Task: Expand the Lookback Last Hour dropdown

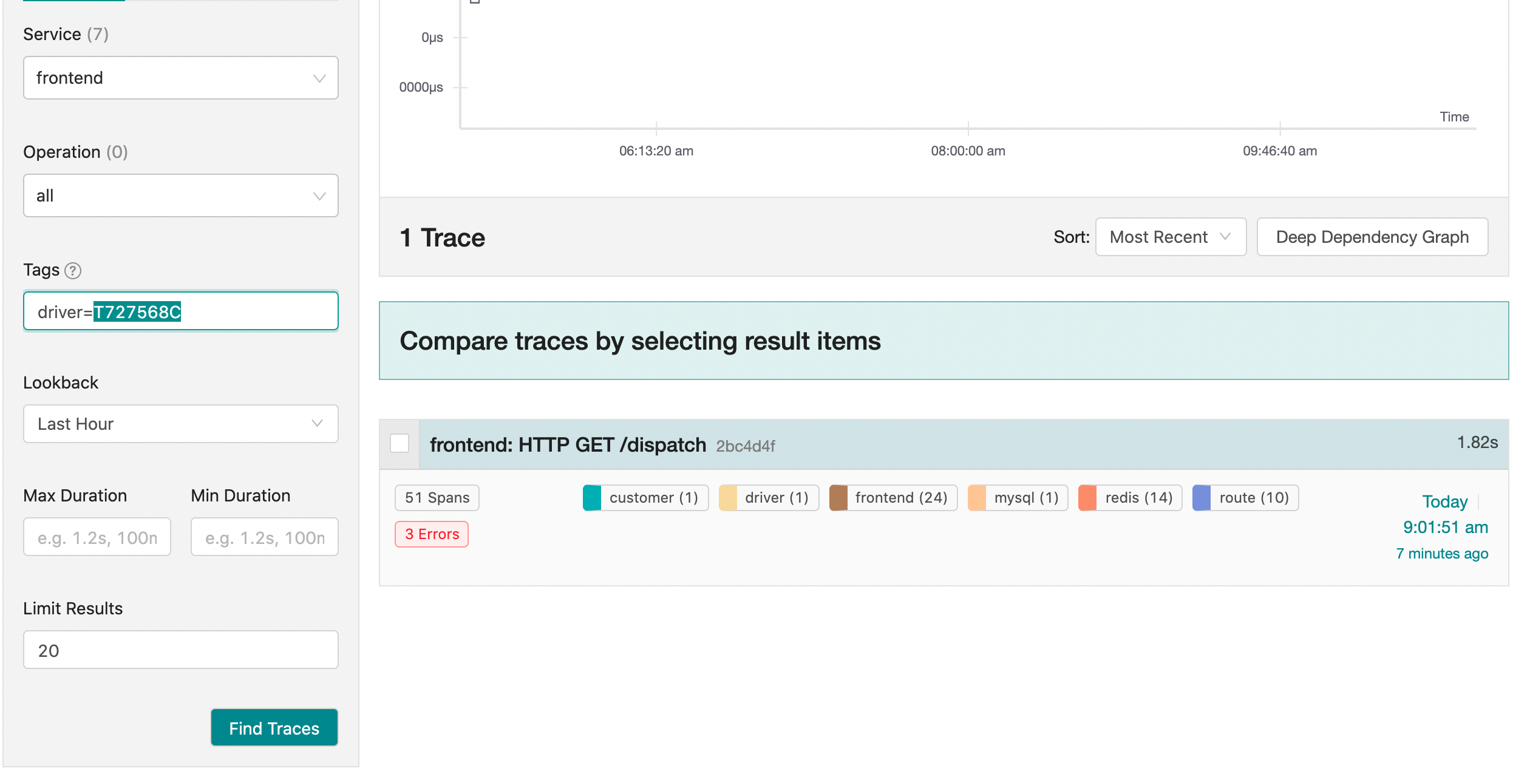Action: 180,424
